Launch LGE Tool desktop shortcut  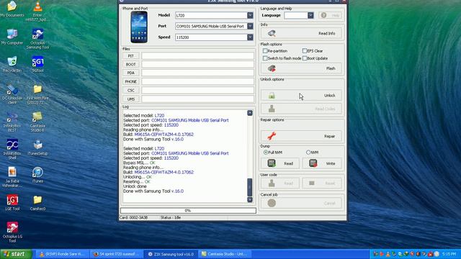tap(12, 203)
